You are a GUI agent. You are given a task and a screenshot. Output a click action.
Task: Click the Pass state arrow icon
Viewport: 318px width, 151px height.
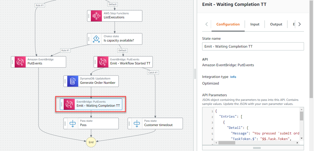(73, 123)
